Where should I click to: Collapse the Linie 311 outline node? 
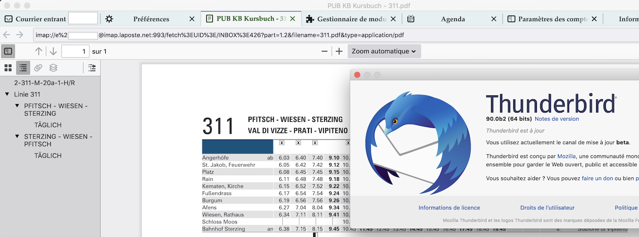coord(7,94)
